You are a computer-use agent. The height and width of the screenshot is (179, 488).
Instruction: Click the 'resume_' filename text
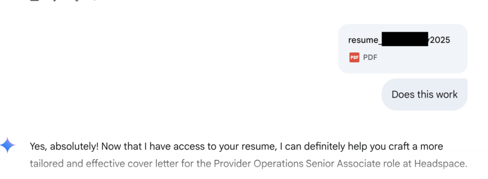[365, 40]
